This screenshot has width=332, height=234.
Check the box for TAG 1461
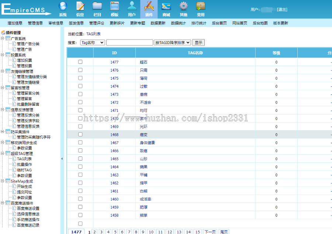[x=80, y=191]
